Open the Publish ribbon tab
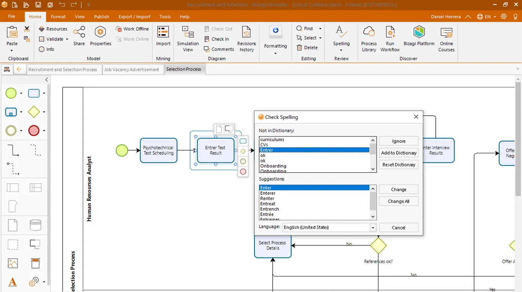Viewport: 522px width, 292px height. 101,17
